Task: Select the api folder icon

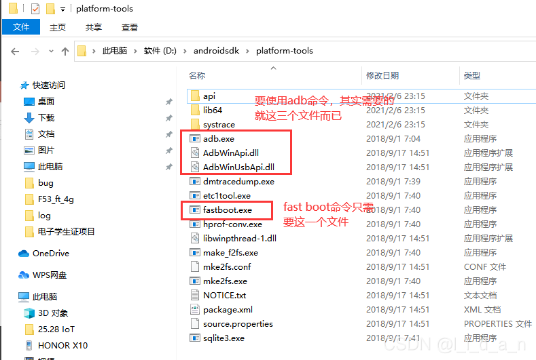Action: 195,96
